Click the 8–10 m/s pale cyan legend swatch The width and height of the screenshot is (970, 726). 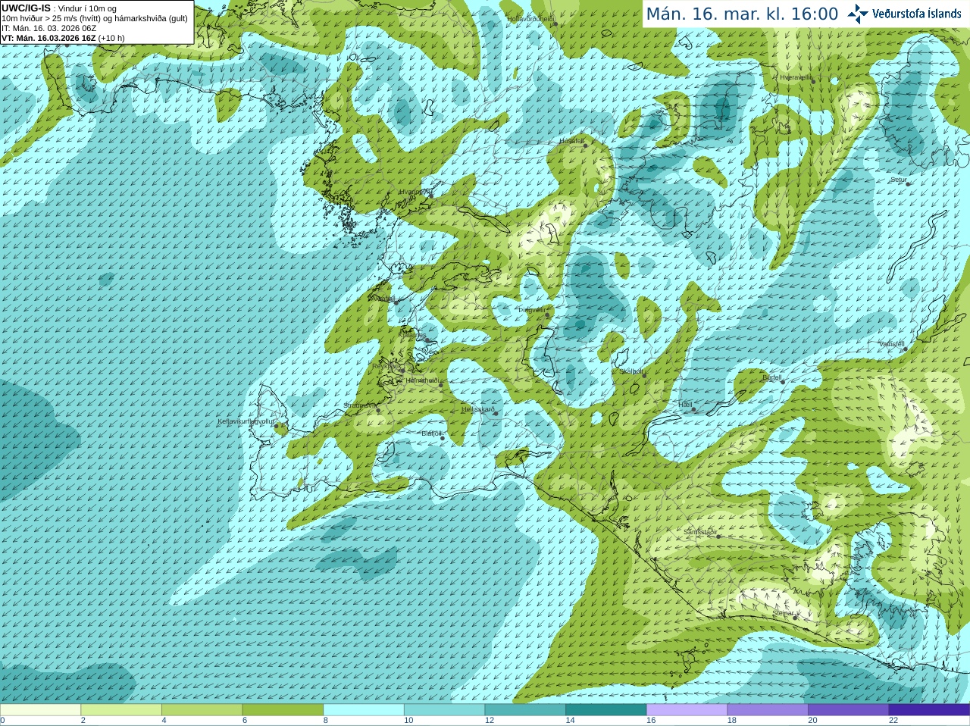364,710
